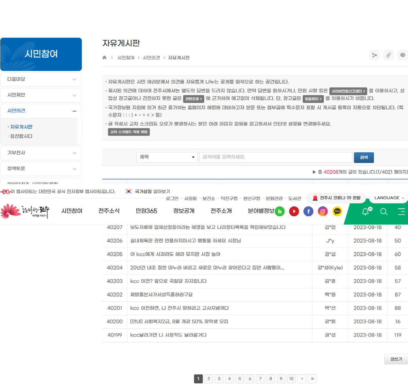
Task: Expand the 다울마당 sidebar section
Action: (41, 79)
